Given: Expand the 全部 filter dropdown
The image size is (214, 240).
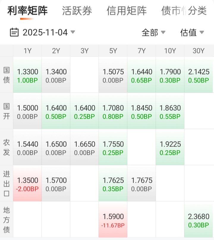Looking at the screenshot, I should 153,32.
